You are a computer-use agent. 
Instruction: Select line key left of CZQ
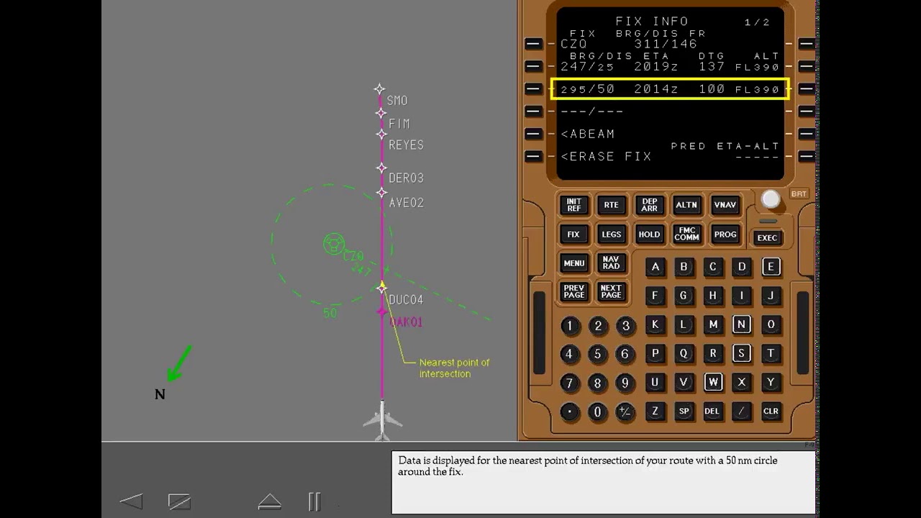click(533, 44)
